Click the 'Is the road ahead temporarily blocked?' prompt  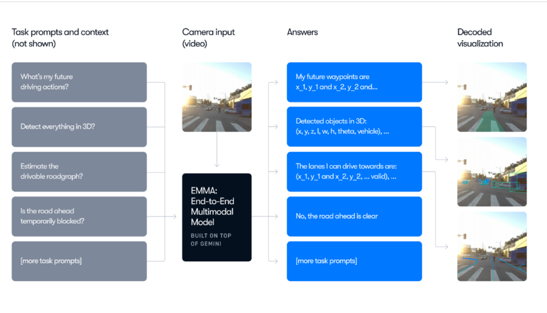[79, 216]
